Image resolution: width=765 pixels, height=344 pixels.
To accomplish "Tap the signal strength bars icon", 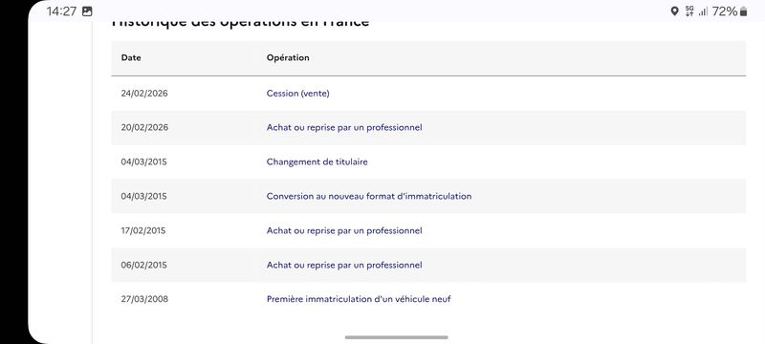I will pyautogui.click(x=703, y=11).
